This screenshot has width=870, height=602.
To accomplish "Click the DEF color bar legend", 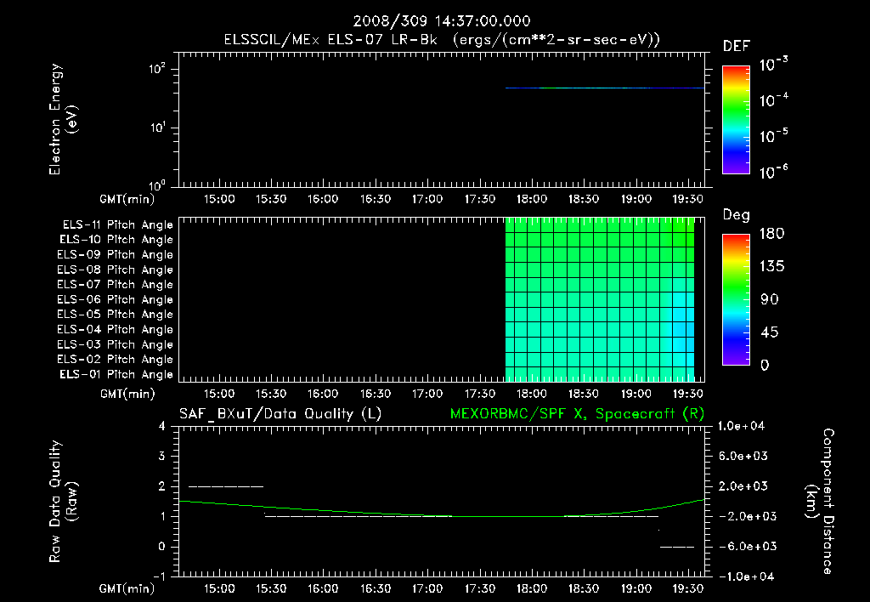I will 736,120.
